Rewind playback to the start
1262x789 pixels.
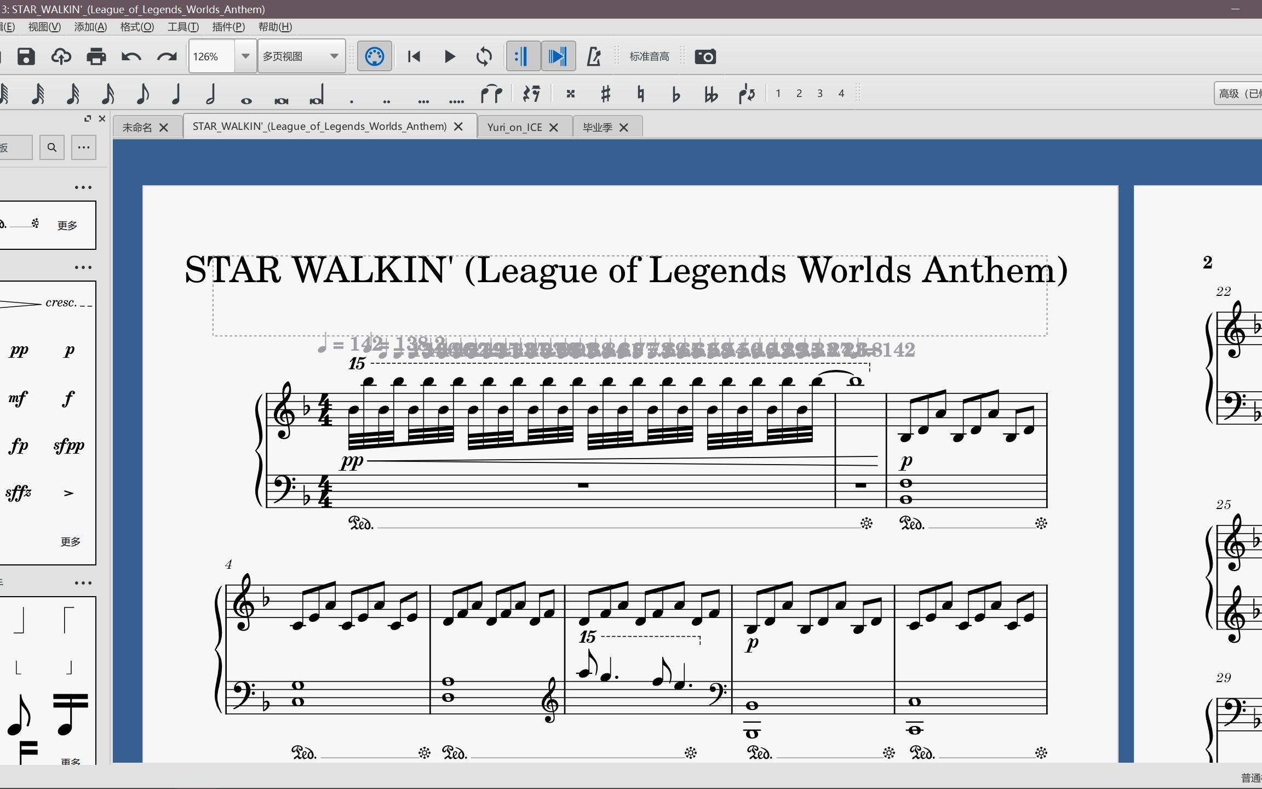click(414, 56)
